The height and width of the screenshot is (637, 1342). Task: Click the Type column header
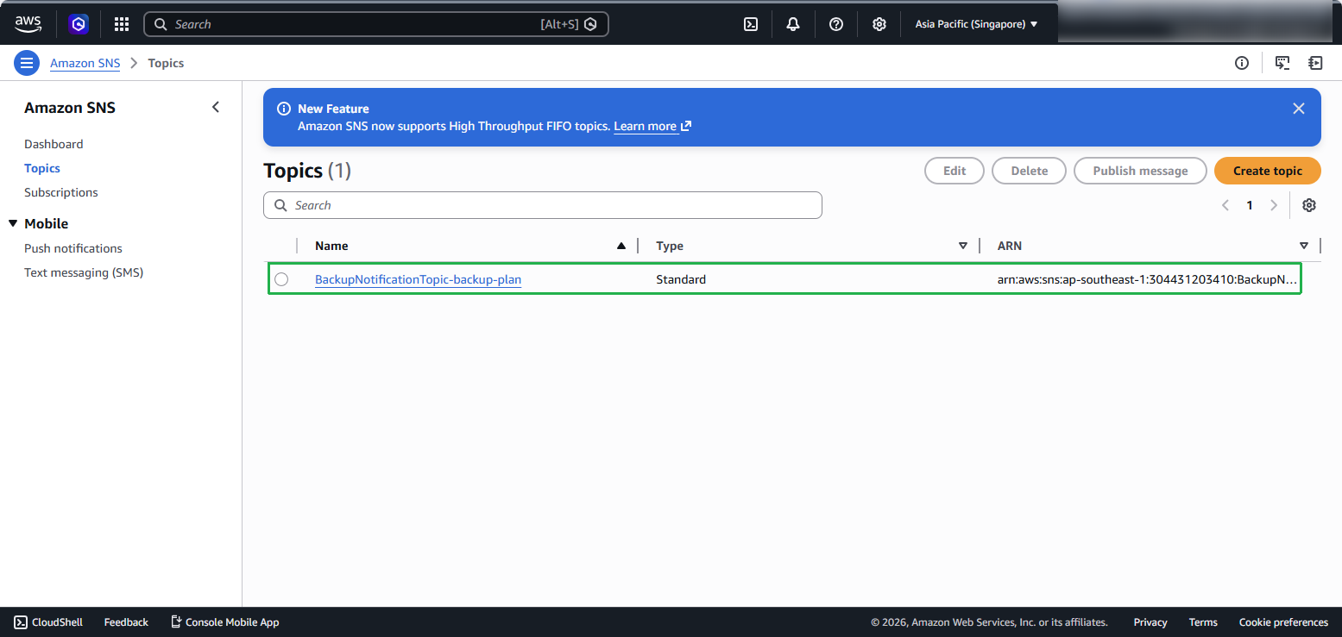[670, 246]
